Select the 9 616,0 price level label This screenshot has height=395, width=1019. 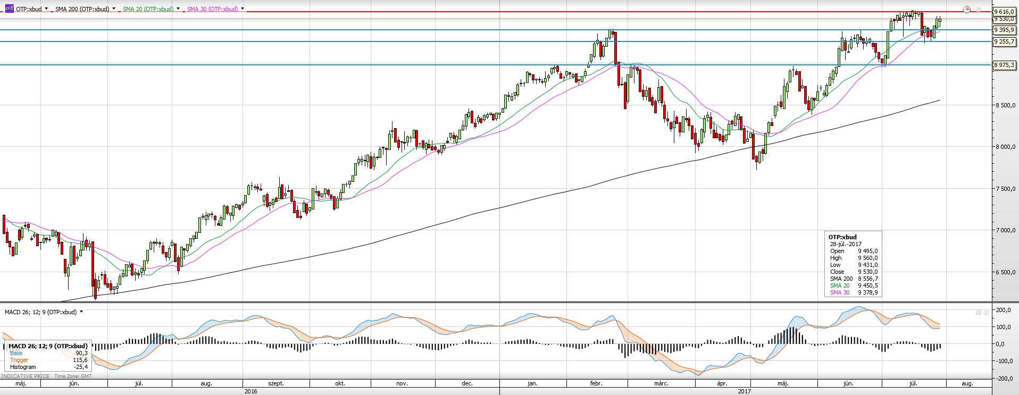pos(1004,12)
